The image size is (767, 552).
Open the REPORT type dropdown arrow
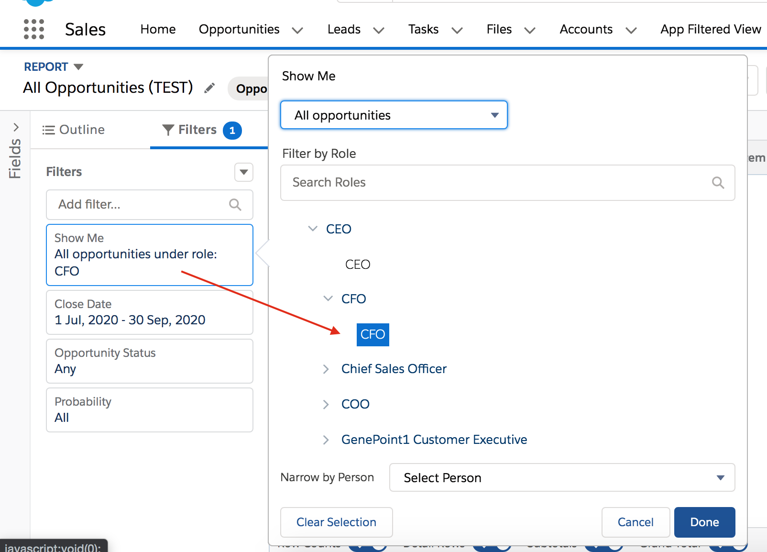tap(78, 66)
